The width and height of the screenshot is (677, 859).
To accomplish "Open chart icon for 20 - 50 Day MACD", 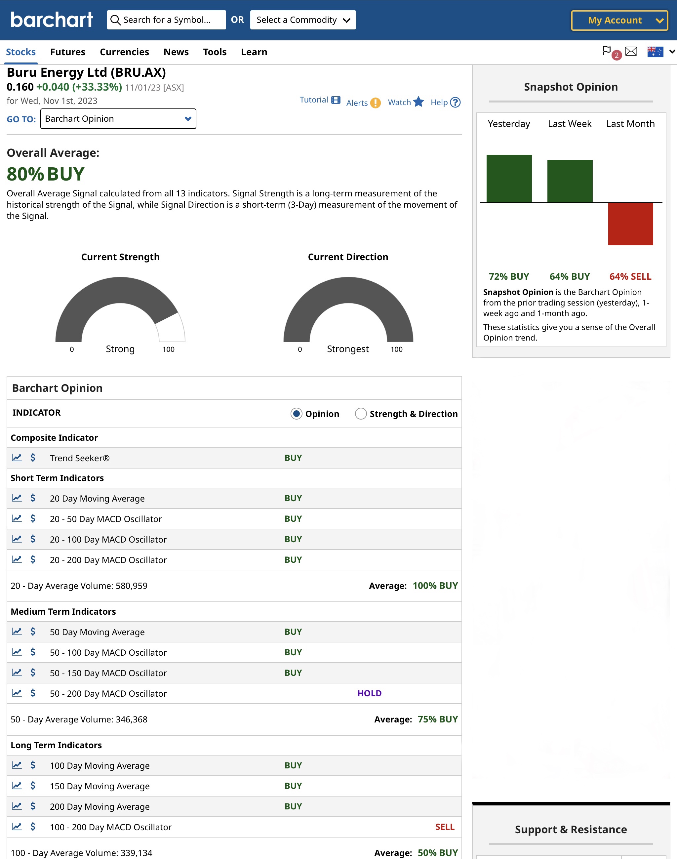I will [17, 518].
